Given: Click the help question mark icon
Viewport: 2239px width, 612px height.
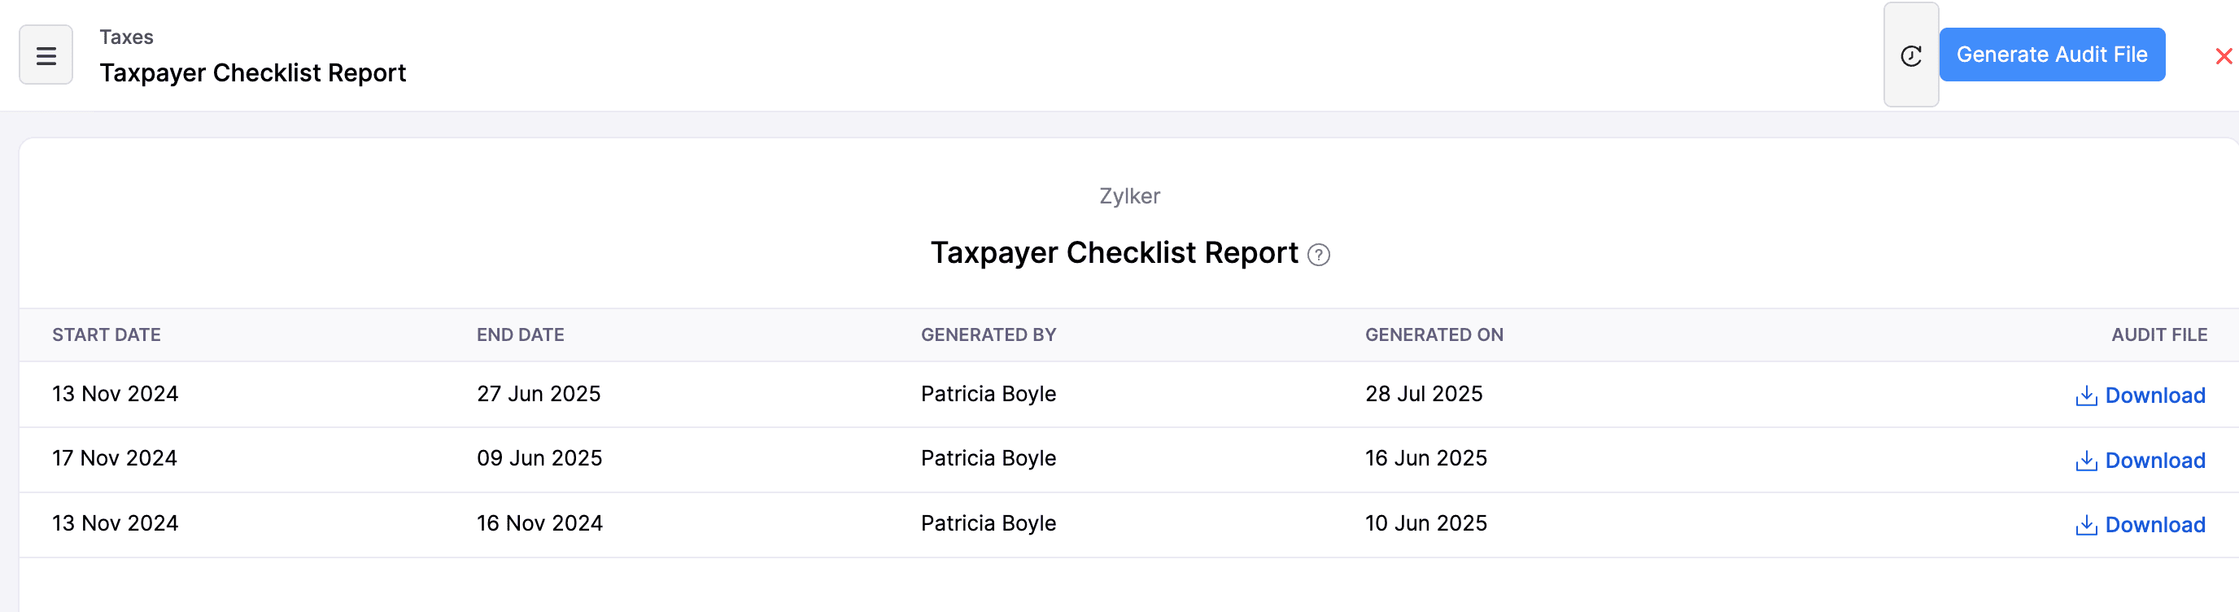Looking at the screenshot, I should tap(1319, 255).
